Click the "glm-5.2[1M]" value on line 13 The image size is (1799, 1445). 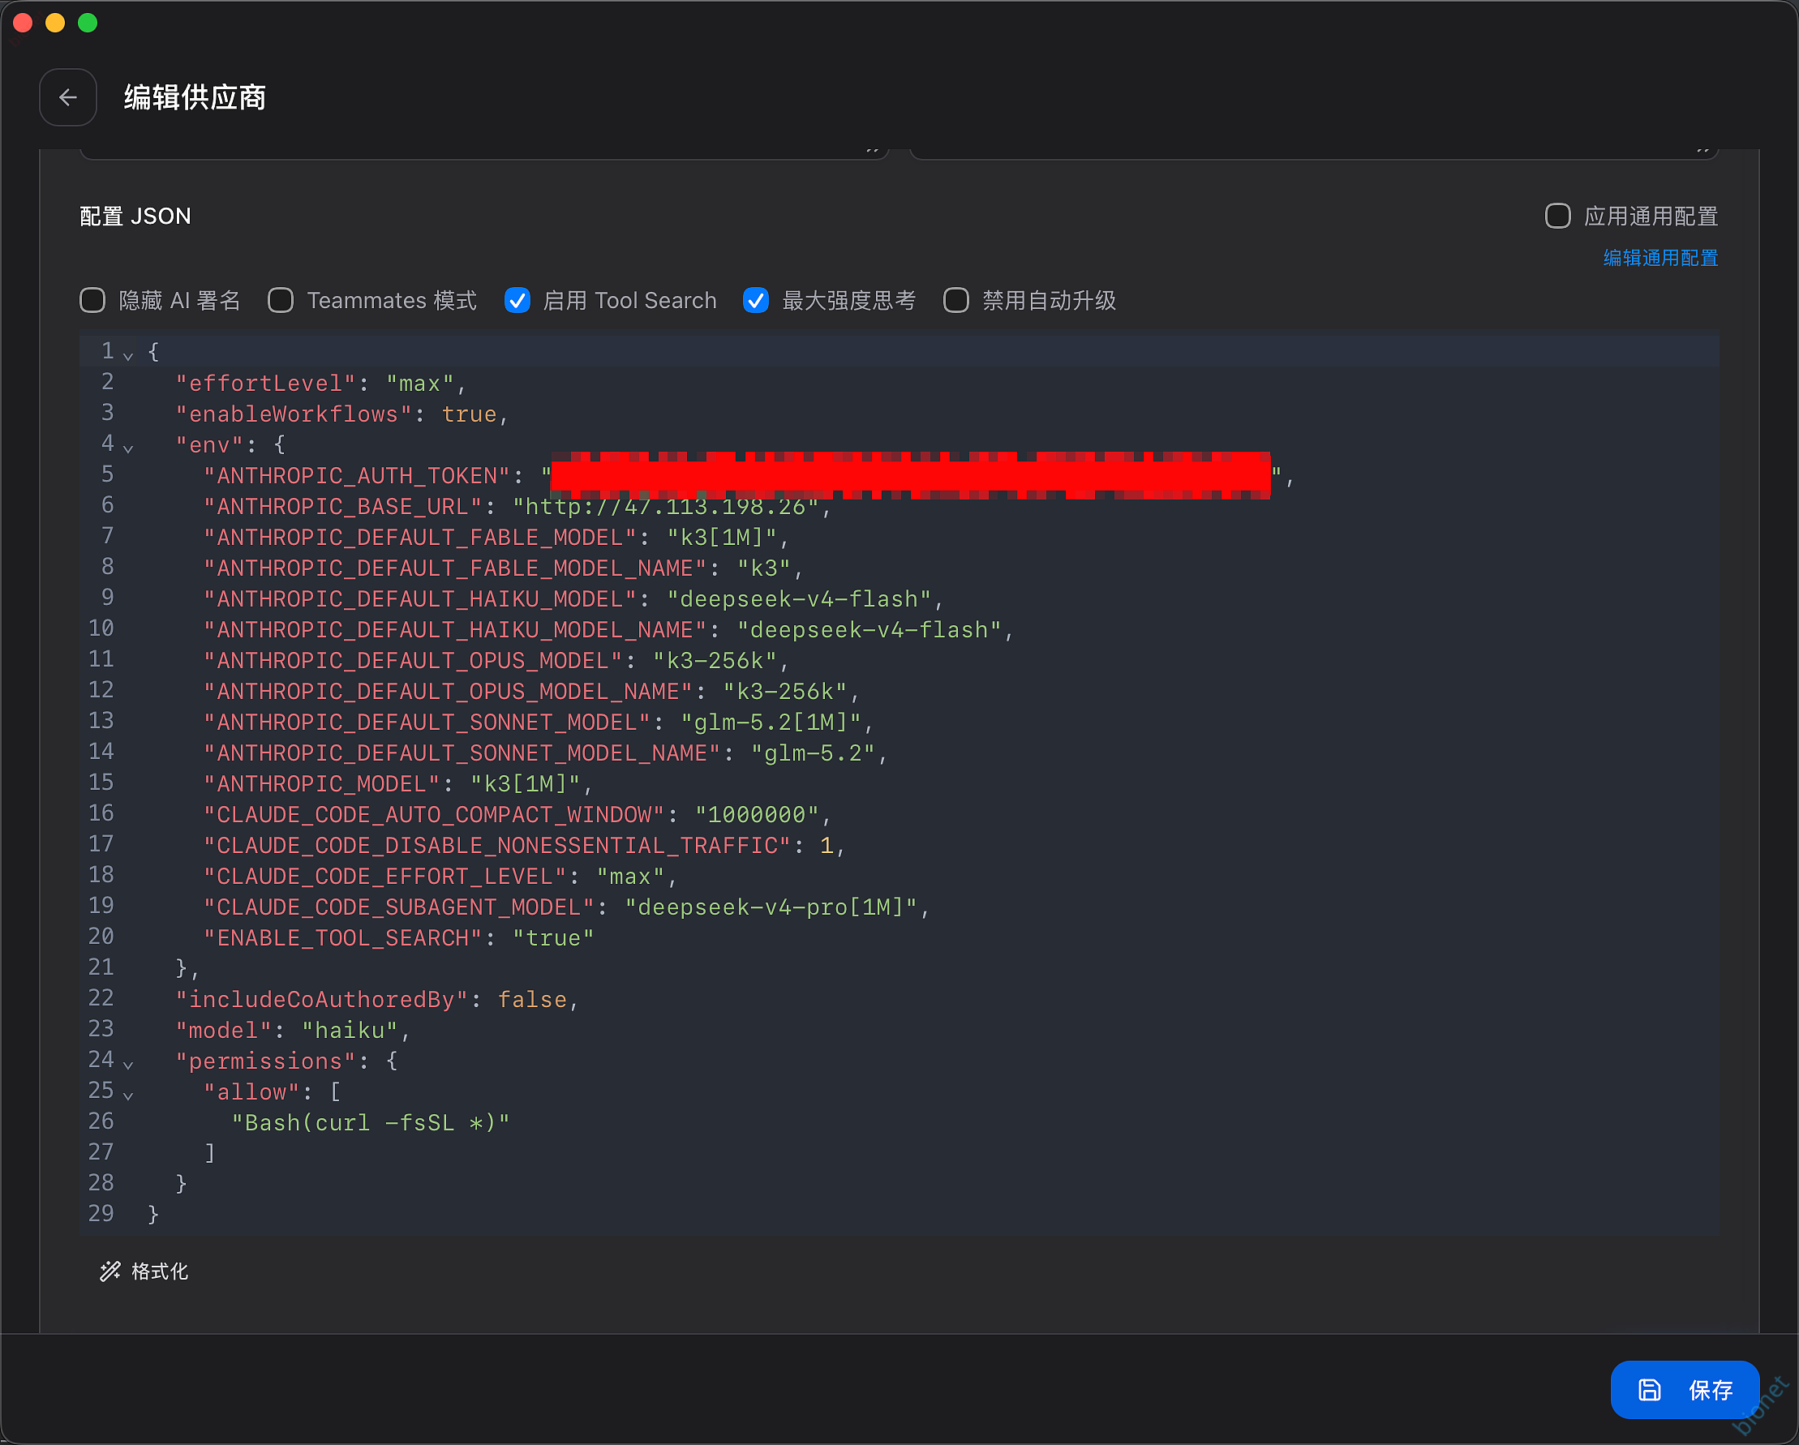pyautogui.click(x=771, y=723)
